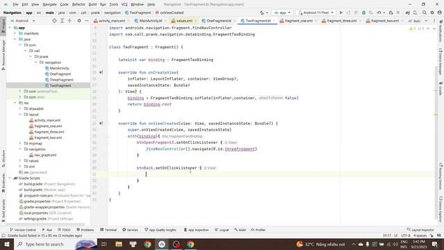Open Search Everywhere magnifier icon
This screenshot has height=250, width=444.
coord(425,12)
